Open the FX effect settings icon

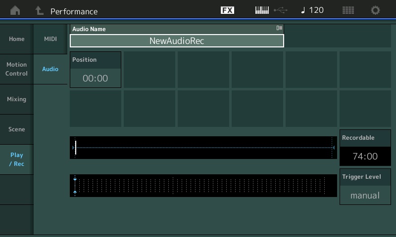pyautogui.click(x=227, y=10)
